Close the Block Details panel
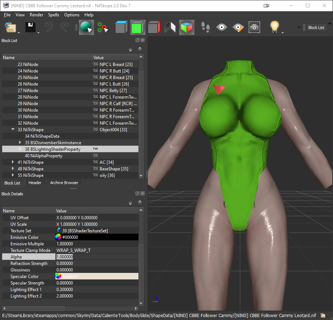Screen dimensions: 333x320 (x=143, y=193)
